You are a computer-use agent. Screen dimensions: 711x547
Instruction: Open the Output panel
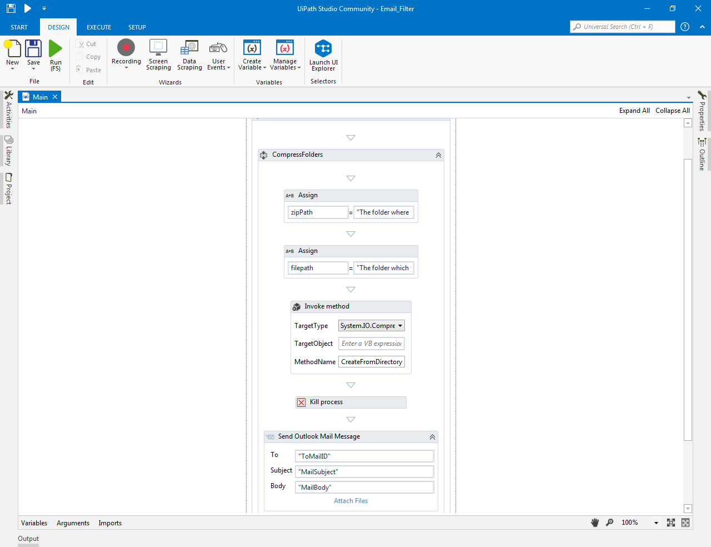tap(28, 539)
